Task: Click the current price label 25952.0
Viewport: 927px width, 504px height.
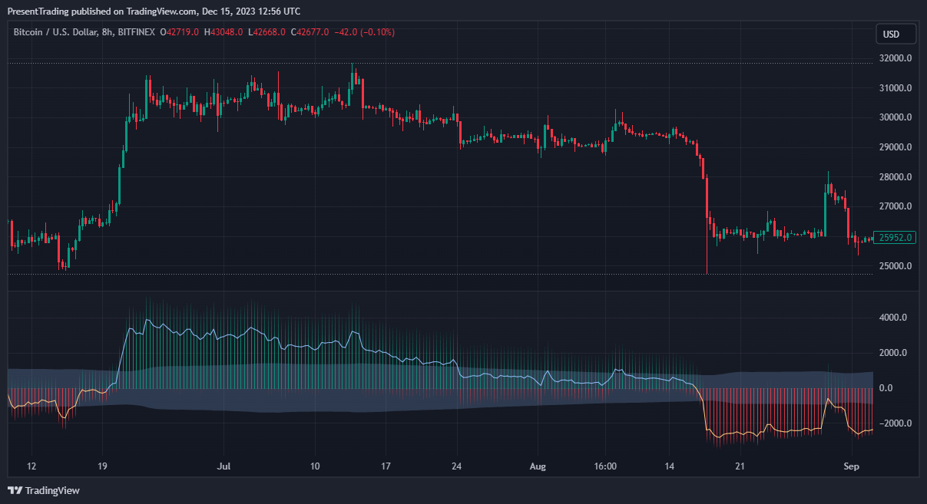Action: coord(896,238)
